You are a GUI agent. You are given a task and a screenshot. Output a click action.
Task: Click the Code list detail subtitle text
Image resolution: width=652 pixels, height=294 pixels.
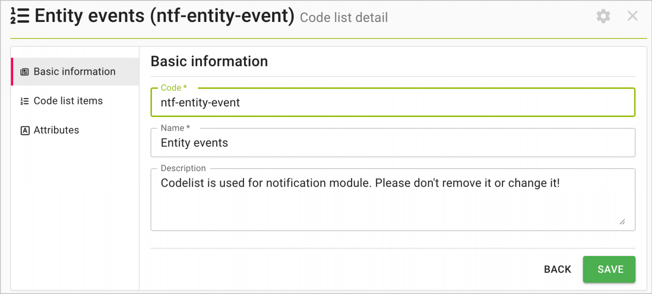[344, 18]
